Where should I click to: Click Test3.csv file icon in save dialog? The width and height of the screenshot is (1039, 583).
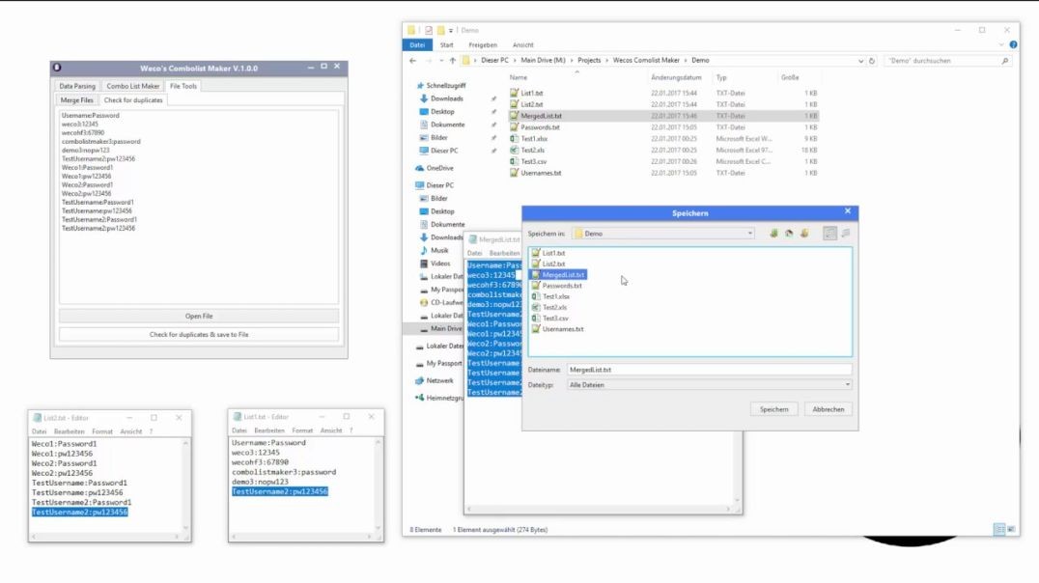click(535, 318)
